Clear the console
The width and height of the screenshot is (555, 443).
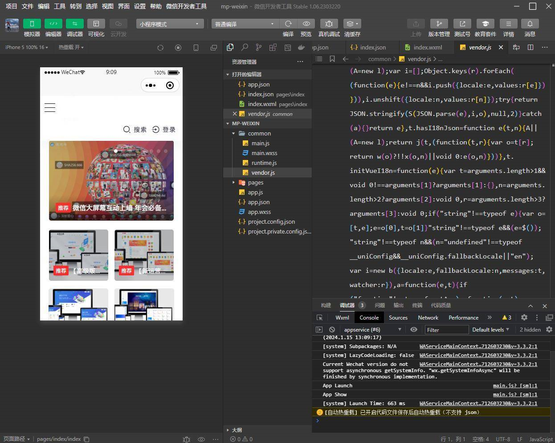[332, 329]
